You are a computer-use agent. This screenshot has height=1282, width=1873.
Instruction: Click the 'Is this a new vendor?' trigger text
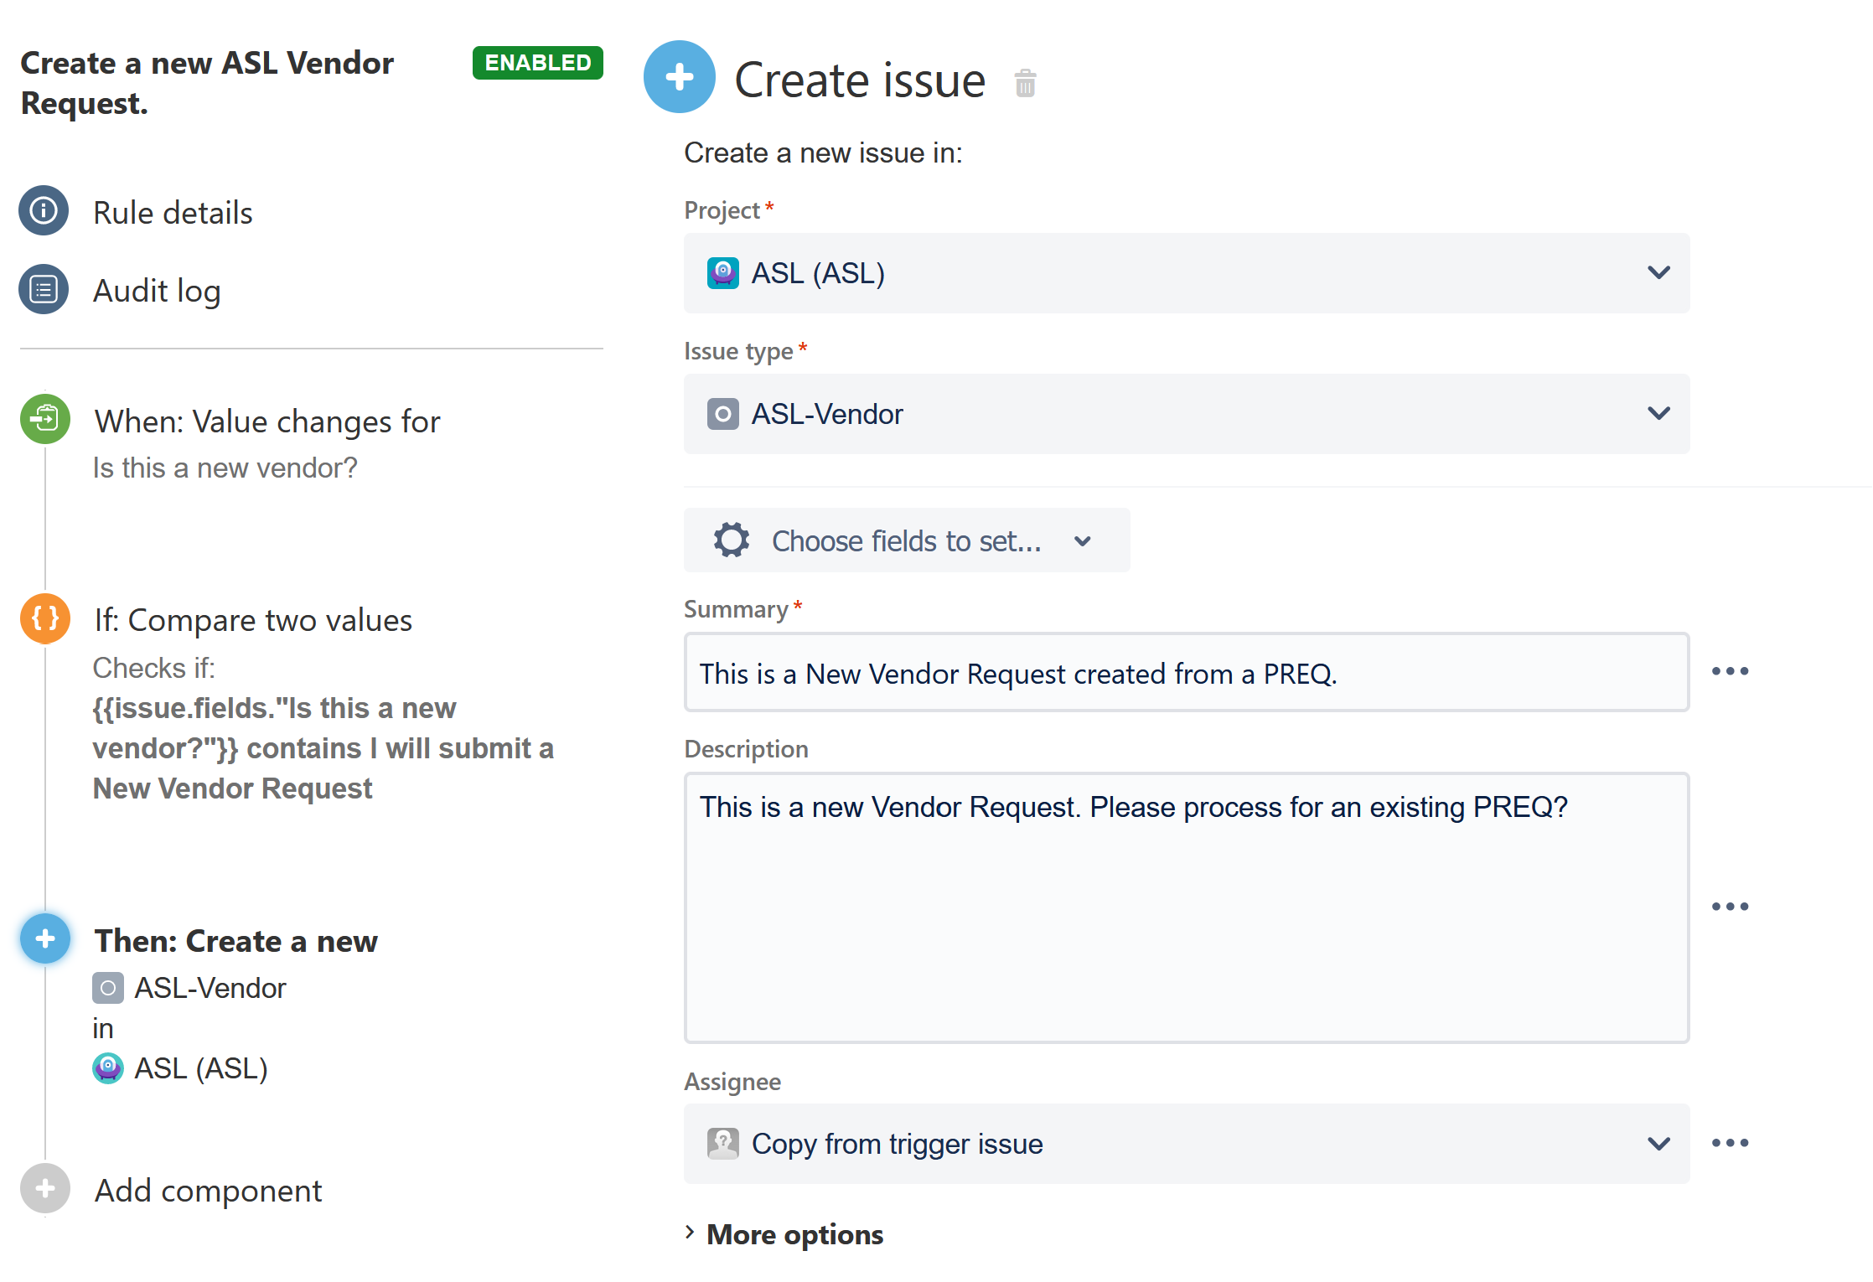[225, 468]
